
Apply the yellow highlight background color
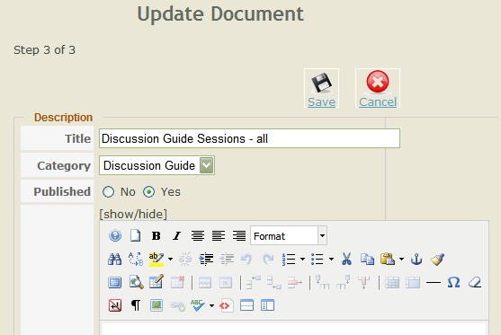pos(157,259)
